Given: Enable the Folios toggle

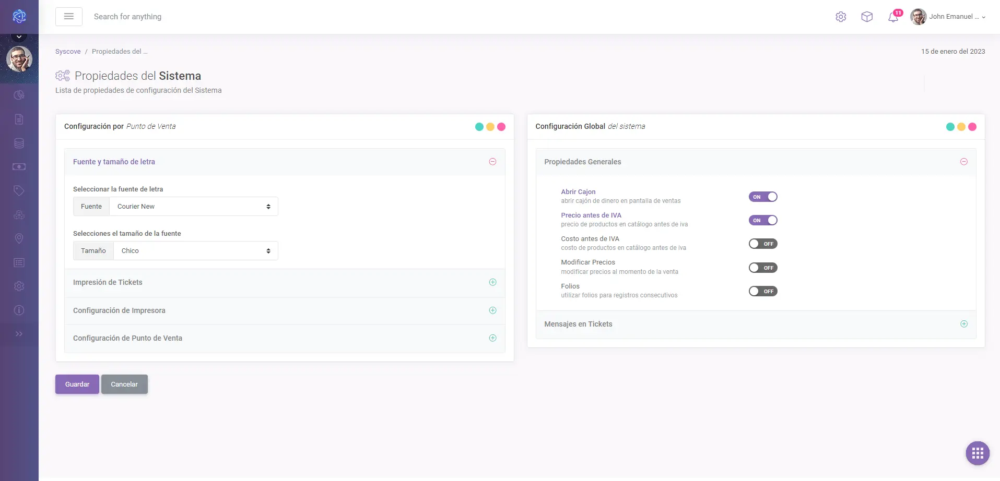Looking at the screenshot, I should tap(763, 291).
